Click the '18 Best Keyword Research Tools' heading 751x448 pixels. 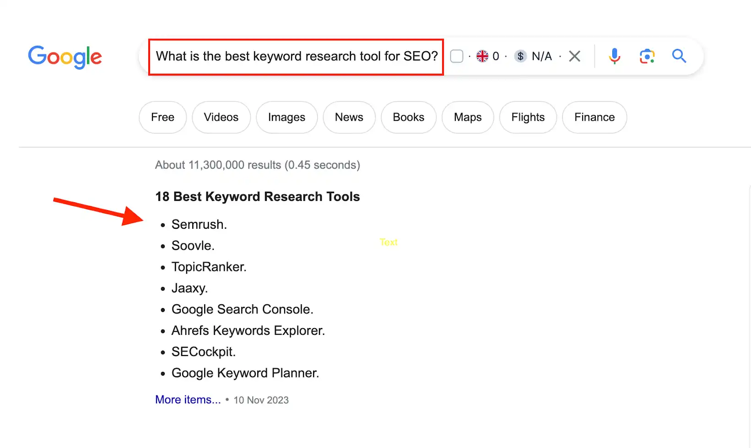[x=258, y=197]
